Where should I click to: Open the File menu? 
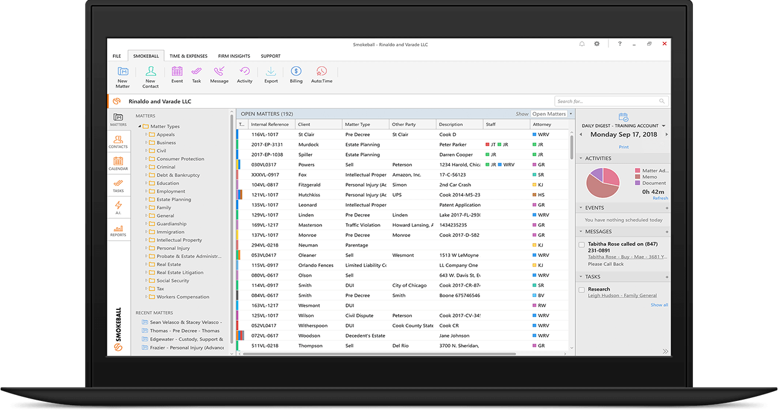coord(117,56)
